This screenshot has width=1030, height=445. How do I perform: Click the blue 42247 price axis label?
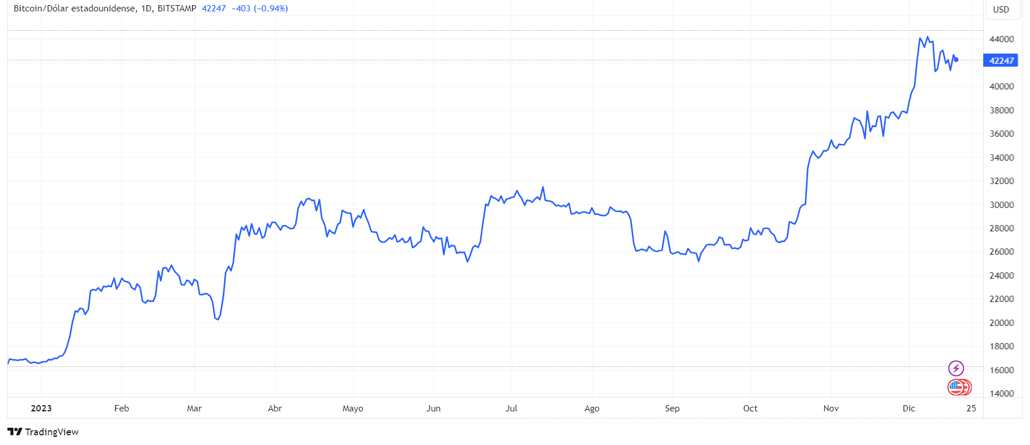pos(1001,60)
